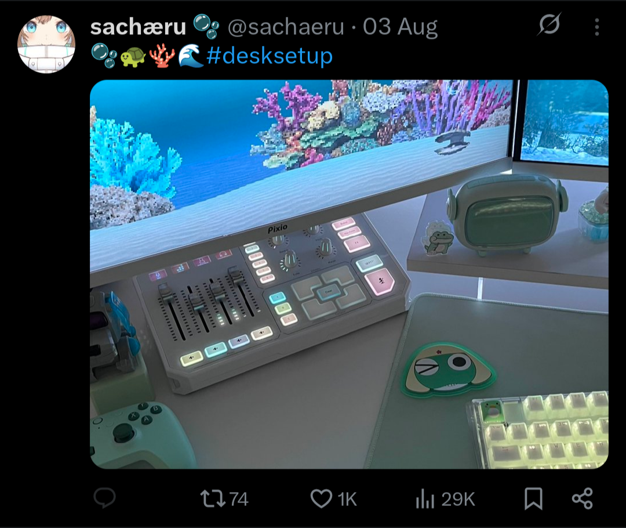
Task: Toggle retweet via the 74 count
Action: tap(239, 499)
